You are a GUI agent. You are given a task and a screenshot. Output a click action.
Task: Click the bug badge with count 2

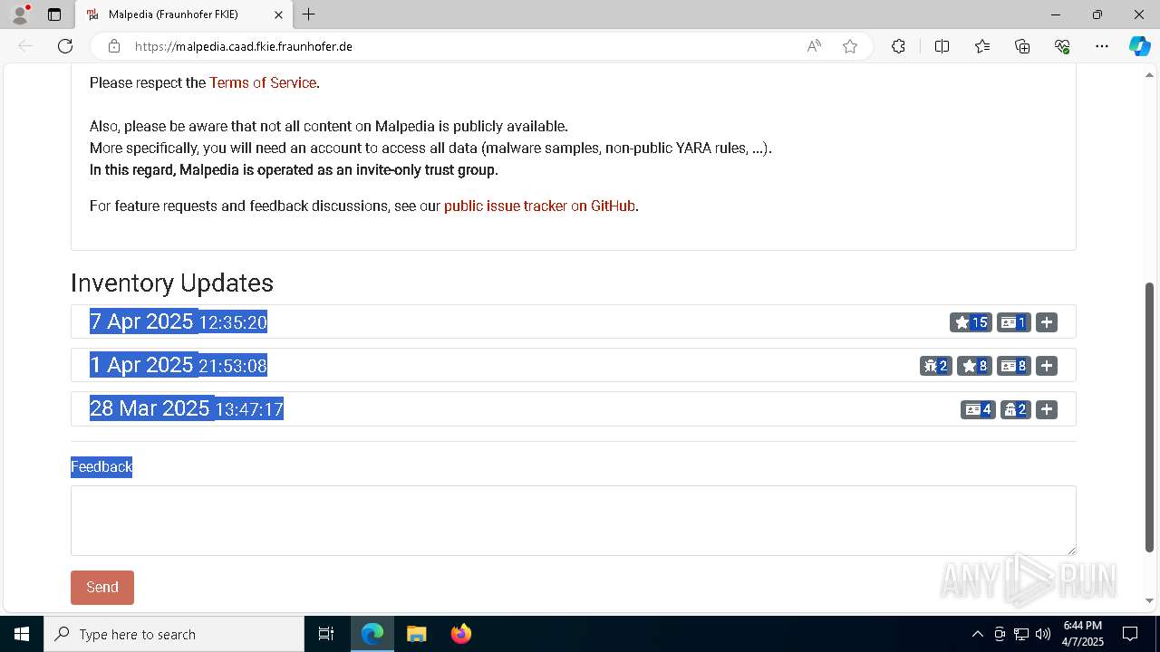tap(936, 366)
